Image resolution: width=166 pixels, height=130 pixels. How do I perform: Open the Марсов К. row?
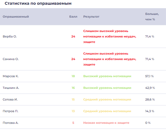10,76
